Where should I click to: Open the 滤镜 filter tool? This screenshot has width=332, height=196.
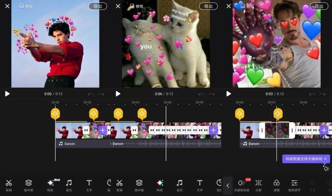(x=277, y=185)
